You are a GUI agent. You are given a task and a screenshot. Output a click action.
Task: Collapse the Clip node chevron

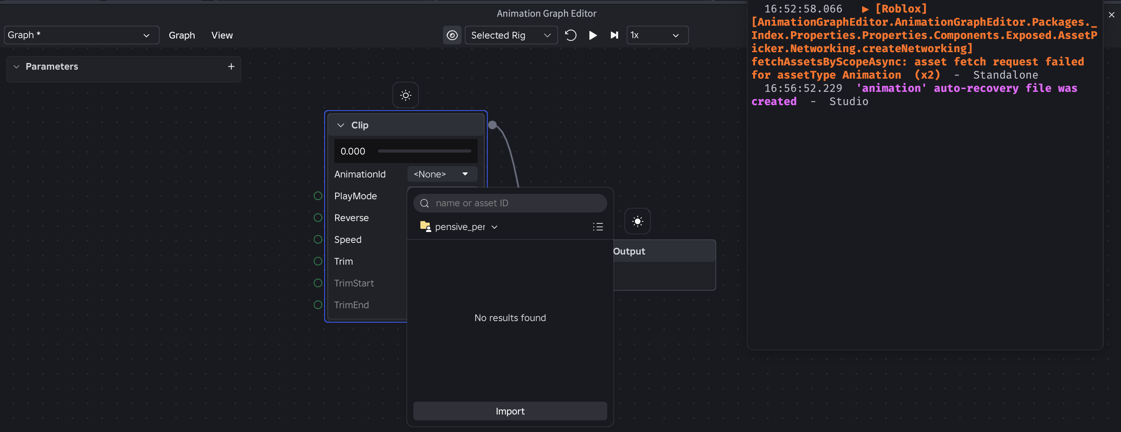point(341,125)
